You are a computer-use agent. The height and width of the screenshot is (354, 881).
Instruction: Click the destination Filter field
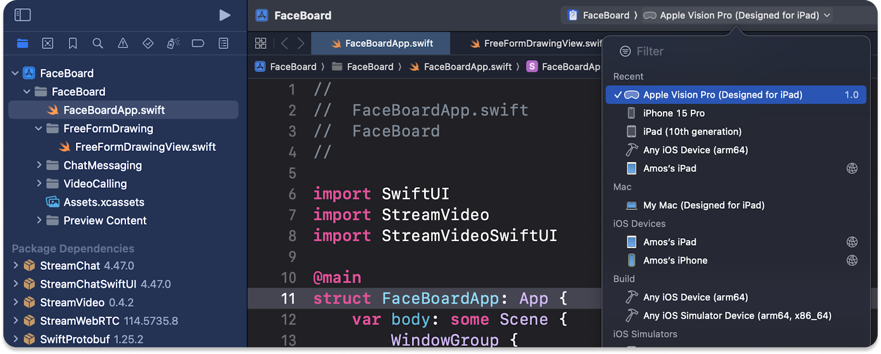pyautogui.click(x=738, y=52)
